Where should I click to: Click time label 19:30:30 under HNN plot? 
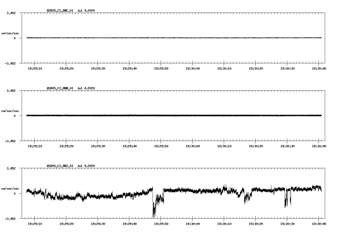(x=287, y=146)
